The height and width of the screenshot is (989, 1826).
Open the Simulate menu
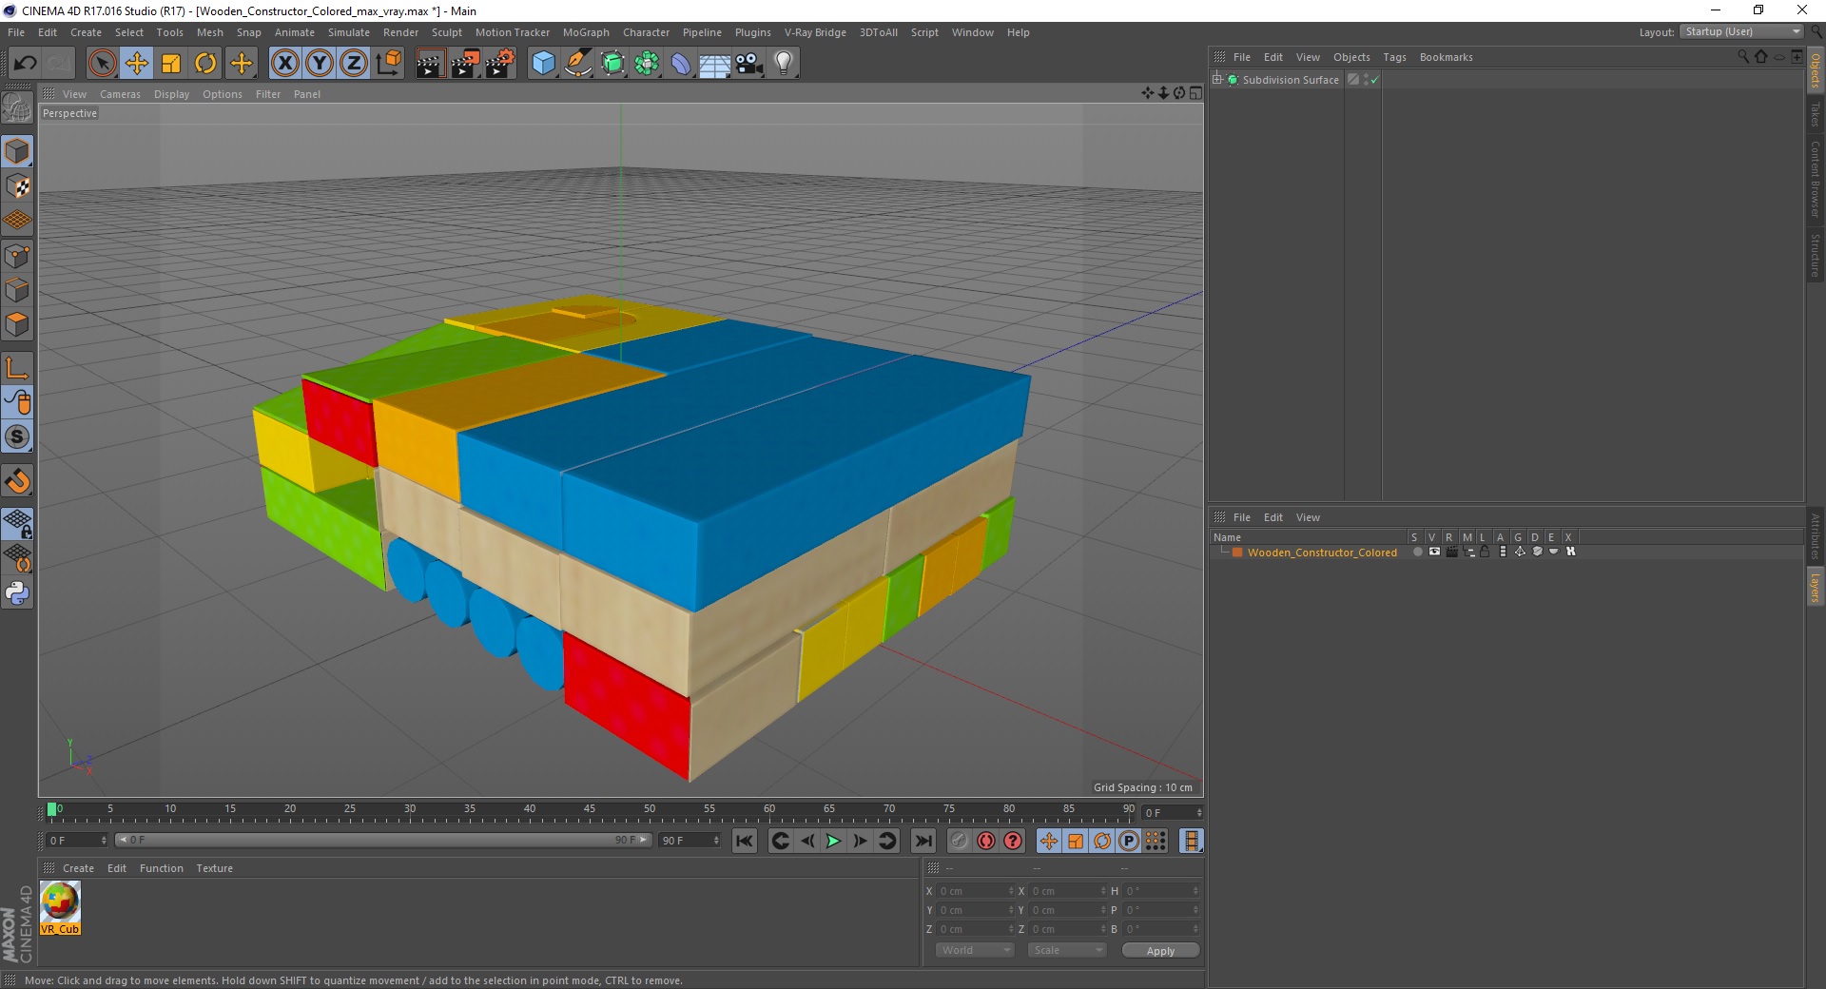coord(348,32)
